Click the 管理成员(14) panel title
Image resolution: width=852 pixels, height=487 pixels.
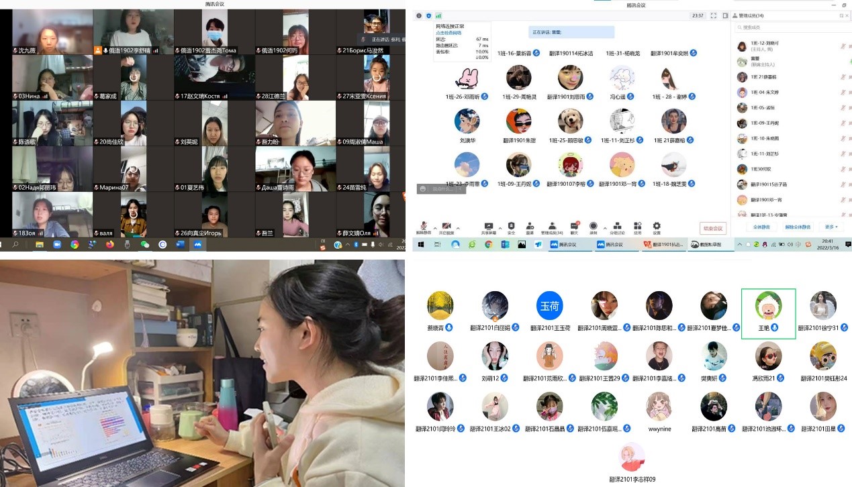coord(751,15)
